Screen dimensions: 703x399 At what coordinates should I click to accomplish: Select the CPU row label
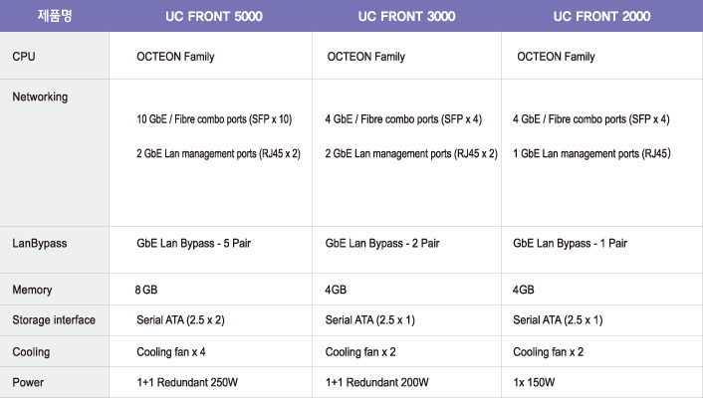click(x=24, y=57)
